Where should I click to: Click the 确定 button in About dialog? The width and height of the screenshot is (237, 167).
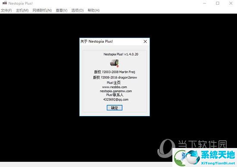pyautogui.click(x=115, y=108)
